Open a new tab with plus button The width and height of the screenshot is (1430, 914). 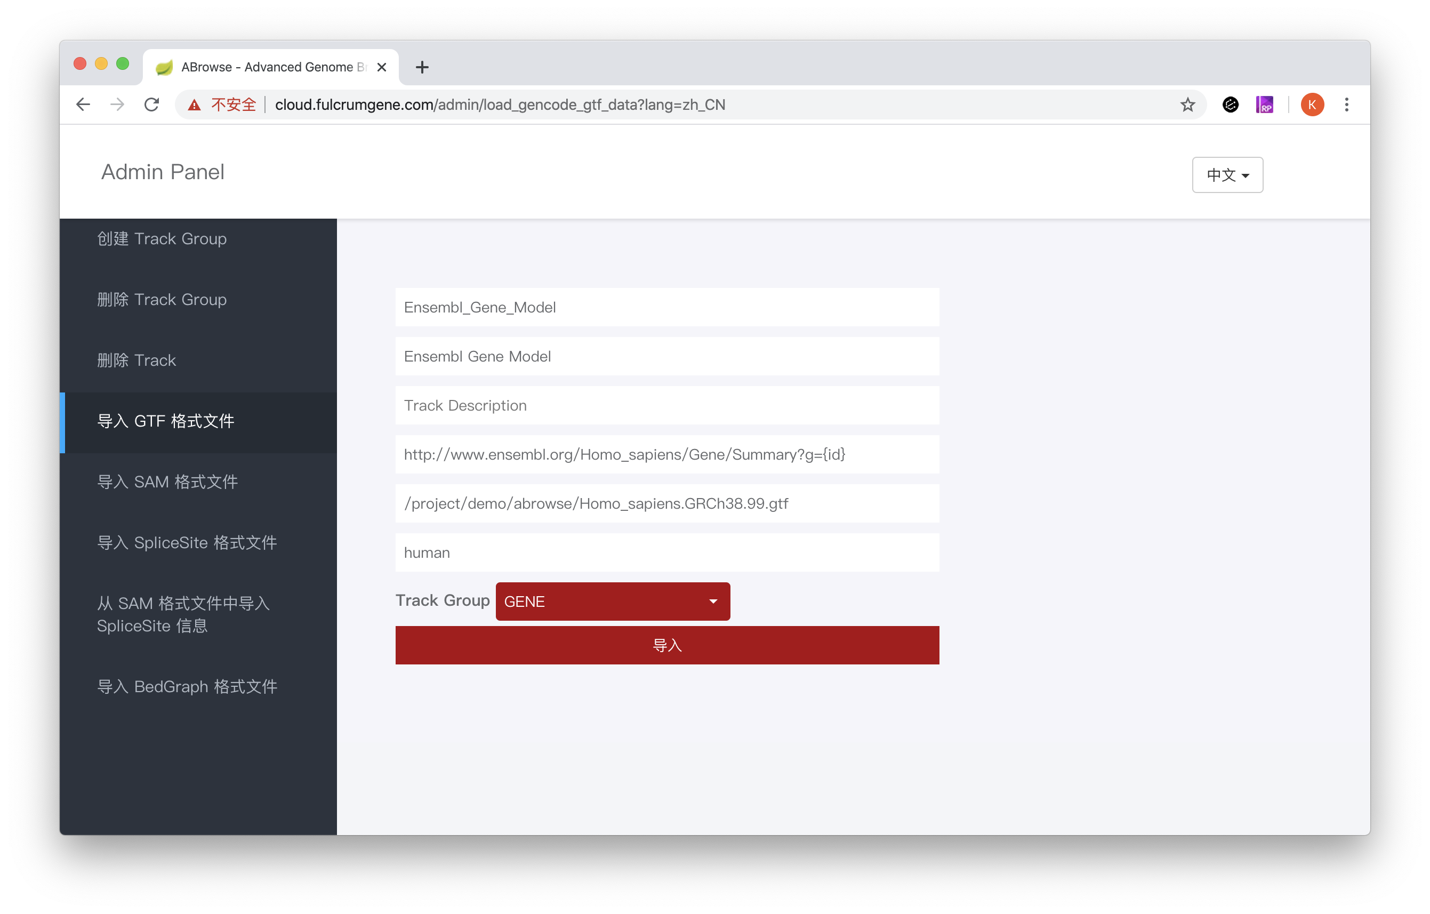(x=422, y=67)
